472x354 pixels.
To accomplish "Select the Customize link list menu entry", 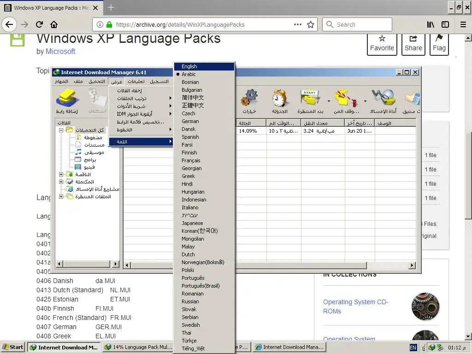I will (x=141, y=122).
